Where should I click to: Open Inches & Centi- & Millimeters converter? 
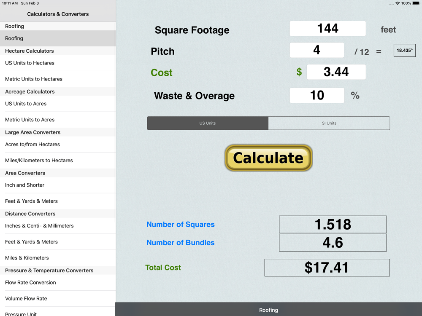58,226
